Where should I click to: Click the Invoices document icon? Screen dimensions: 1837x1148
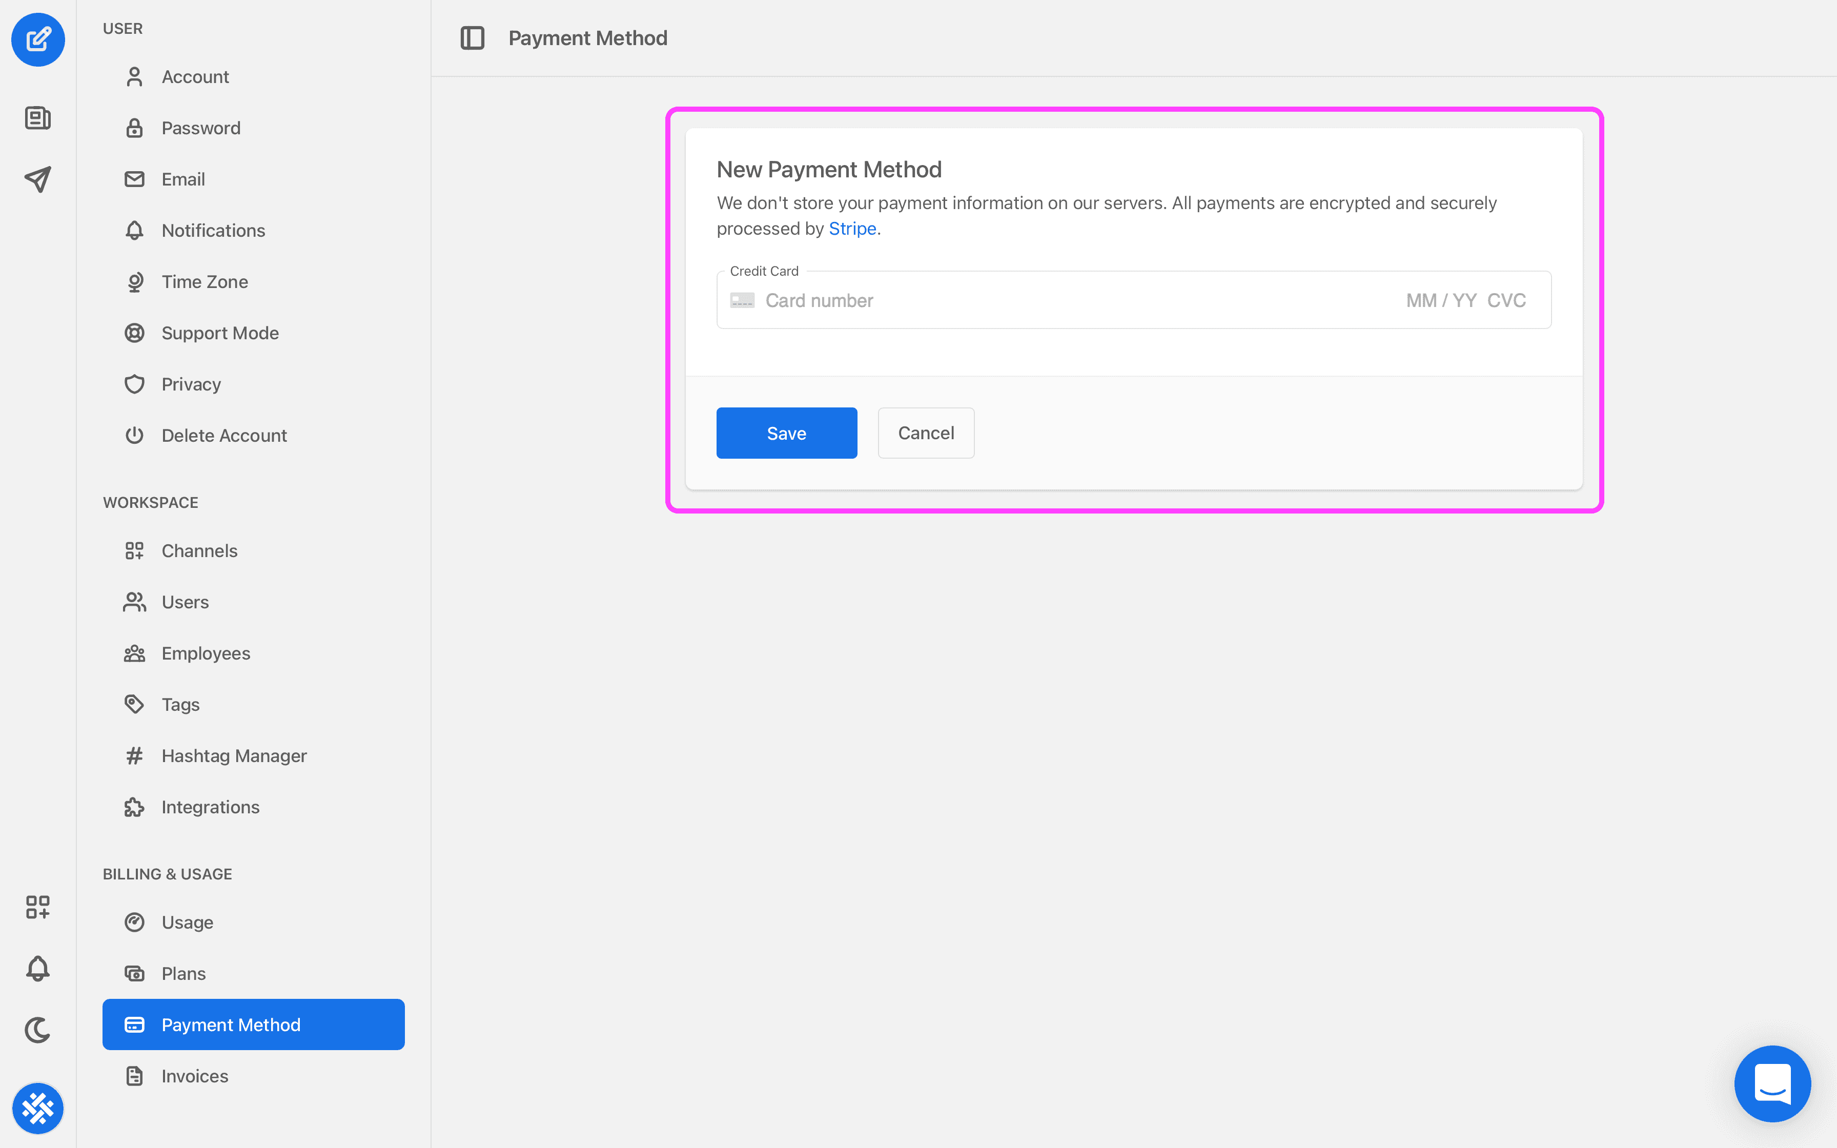tap(134, 1076)
